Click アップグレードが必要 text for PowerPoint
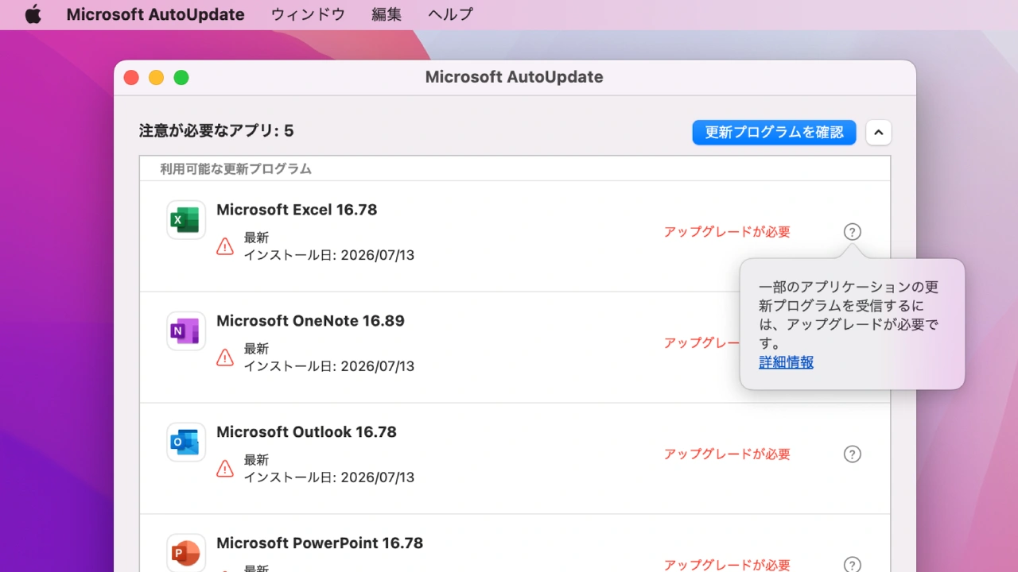The height and width of the screenshot is (572, 1018). 727,565
